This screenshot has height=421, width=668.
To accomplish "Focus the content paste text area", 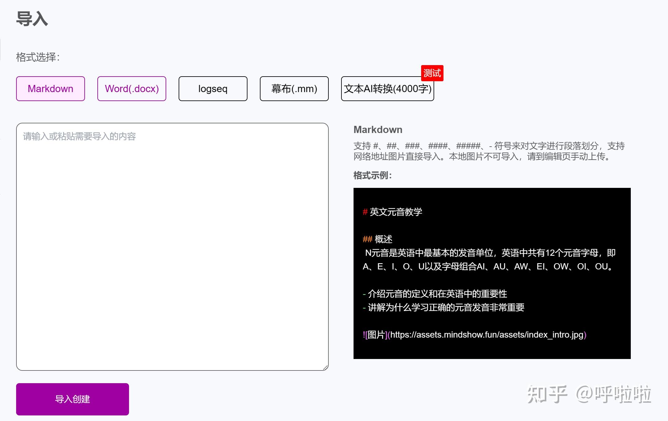I will [x=172, y=247].
